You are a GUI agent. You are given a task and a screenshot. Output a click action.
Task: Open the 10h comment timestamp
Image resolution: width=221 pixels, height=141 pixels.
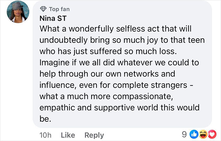point(46,135)
